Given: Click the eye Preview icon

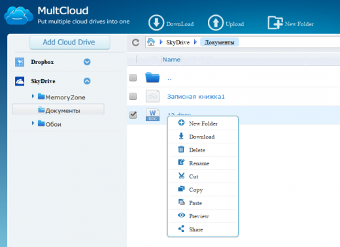Looking at the screenshot, I should coord(181,216).
